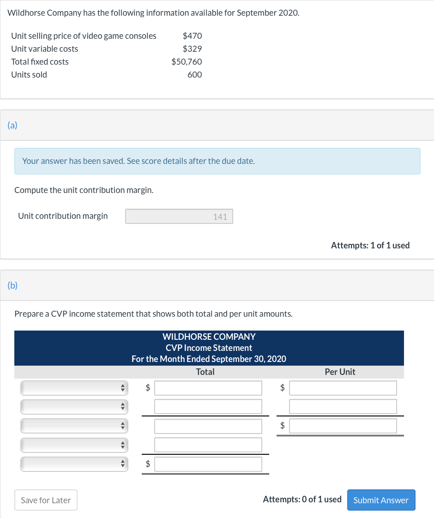
Task: Click the first Per Unit input field
Action: click(x=343, y=388)
